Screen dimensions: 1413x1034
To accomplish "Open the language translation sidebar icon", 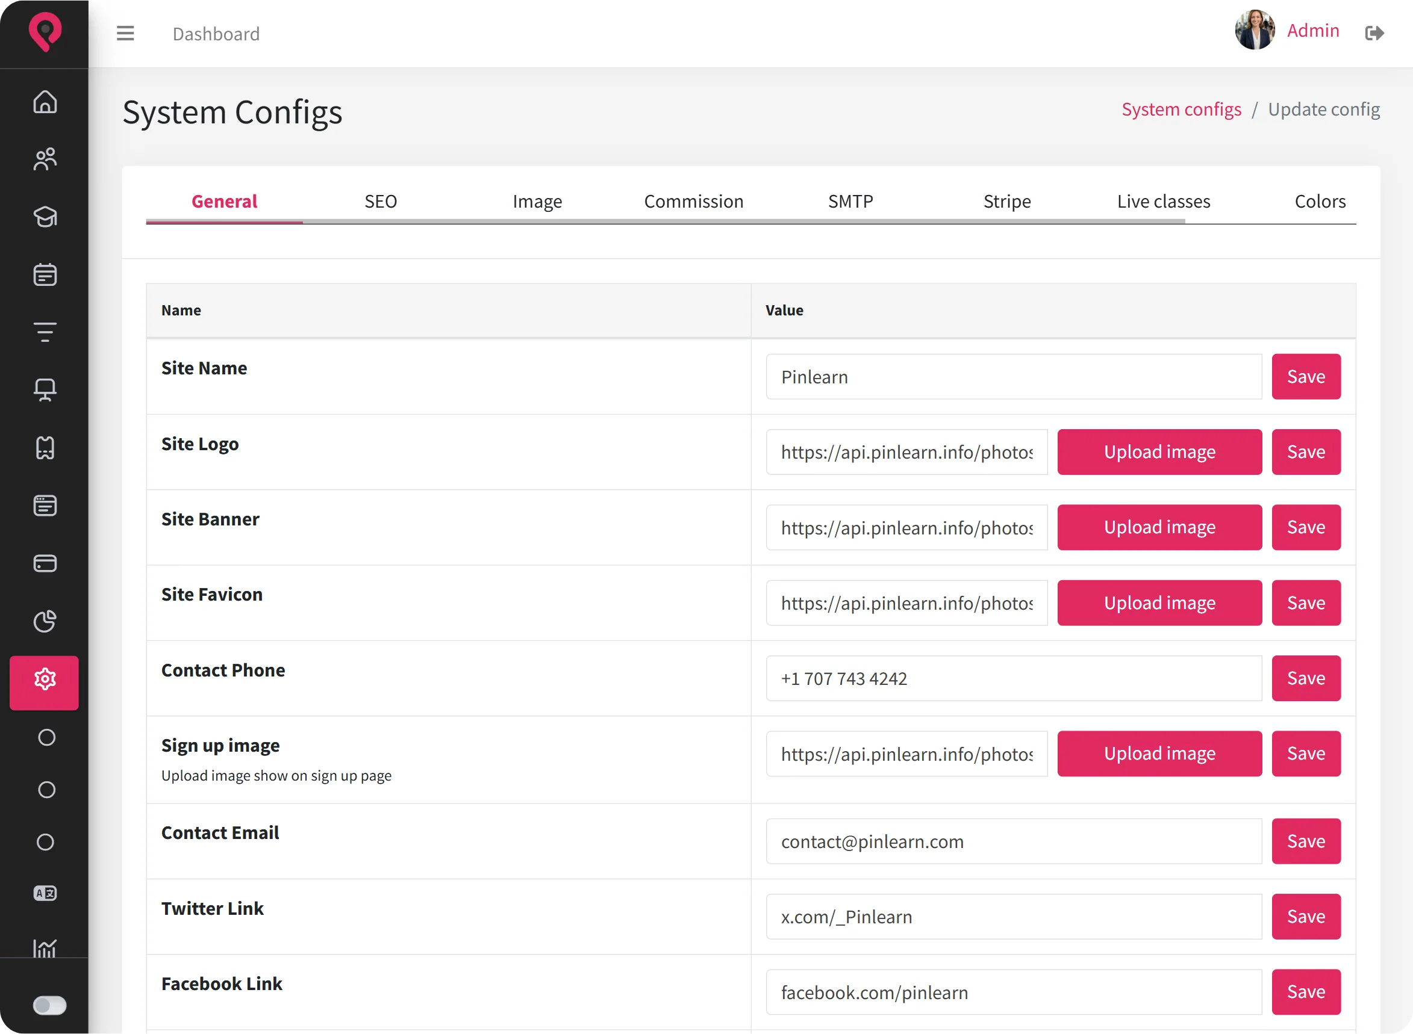I will coord(45,894).
